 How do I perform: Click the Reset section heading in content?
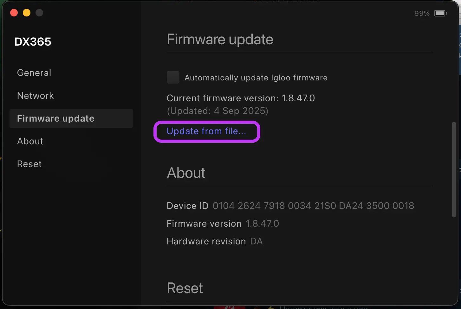pos(185,288)
